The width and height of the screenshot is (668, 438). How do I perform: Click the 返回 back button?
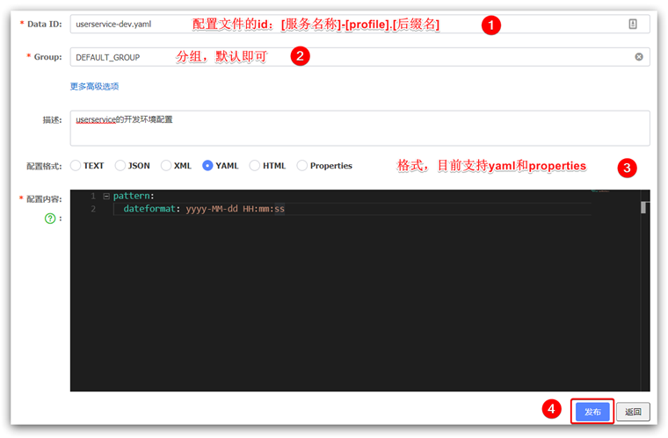tap(633, 412)
